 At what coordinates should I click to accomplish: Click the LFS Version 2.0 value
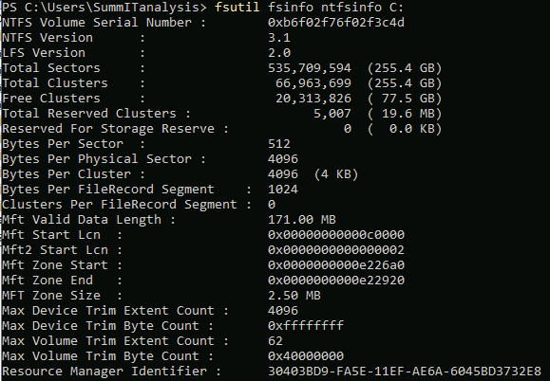tap(279, 53)
